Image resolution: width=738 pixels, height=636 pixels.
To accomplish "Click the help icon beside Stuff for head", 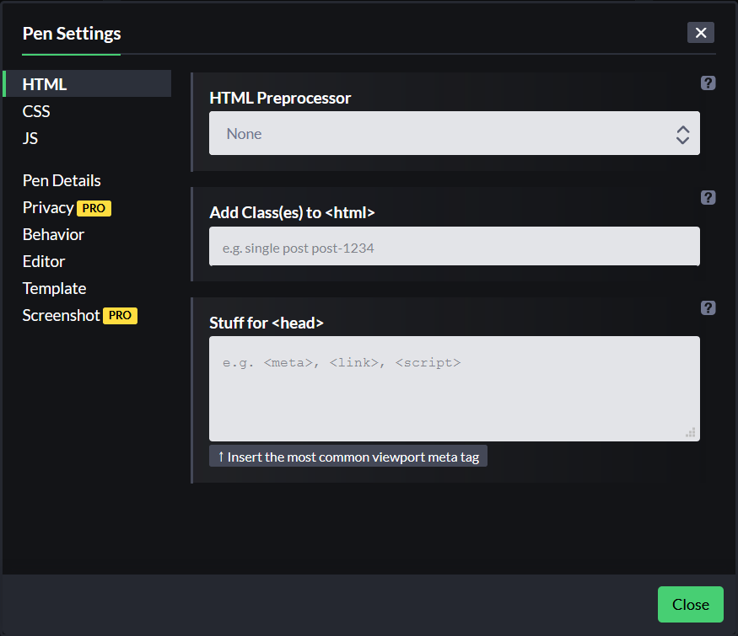I will (708, 307).
